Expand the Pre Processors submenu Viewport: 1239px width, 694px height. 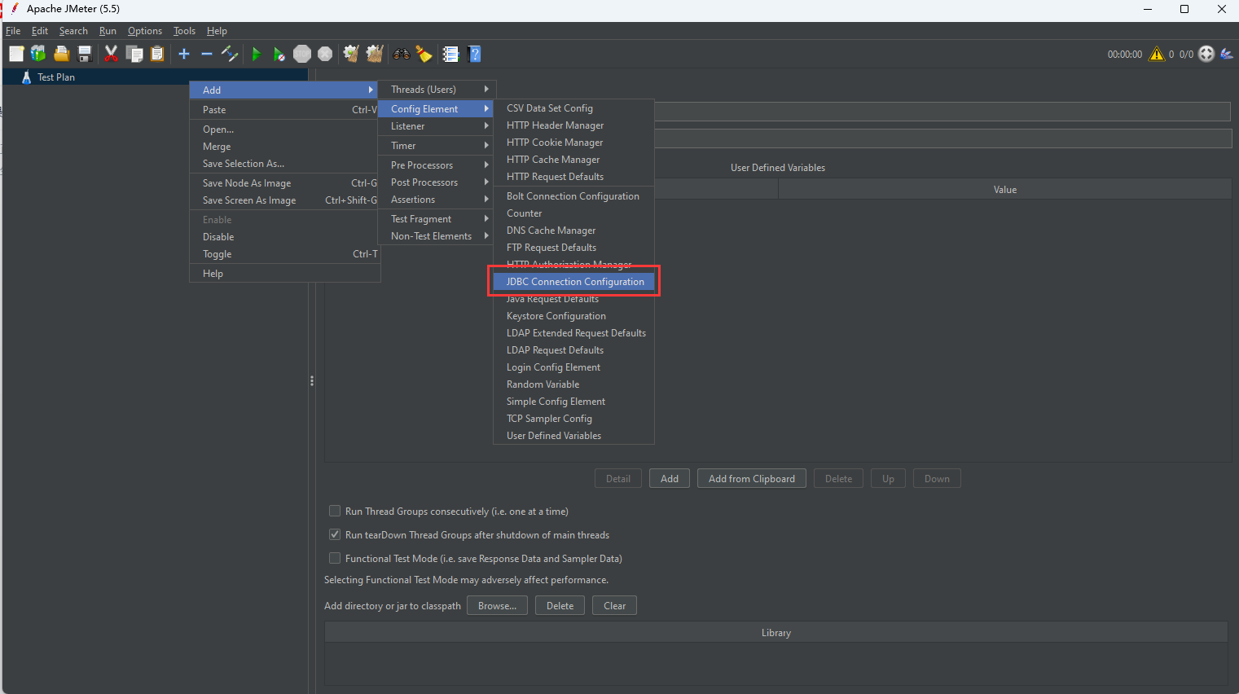click(437, 165)
